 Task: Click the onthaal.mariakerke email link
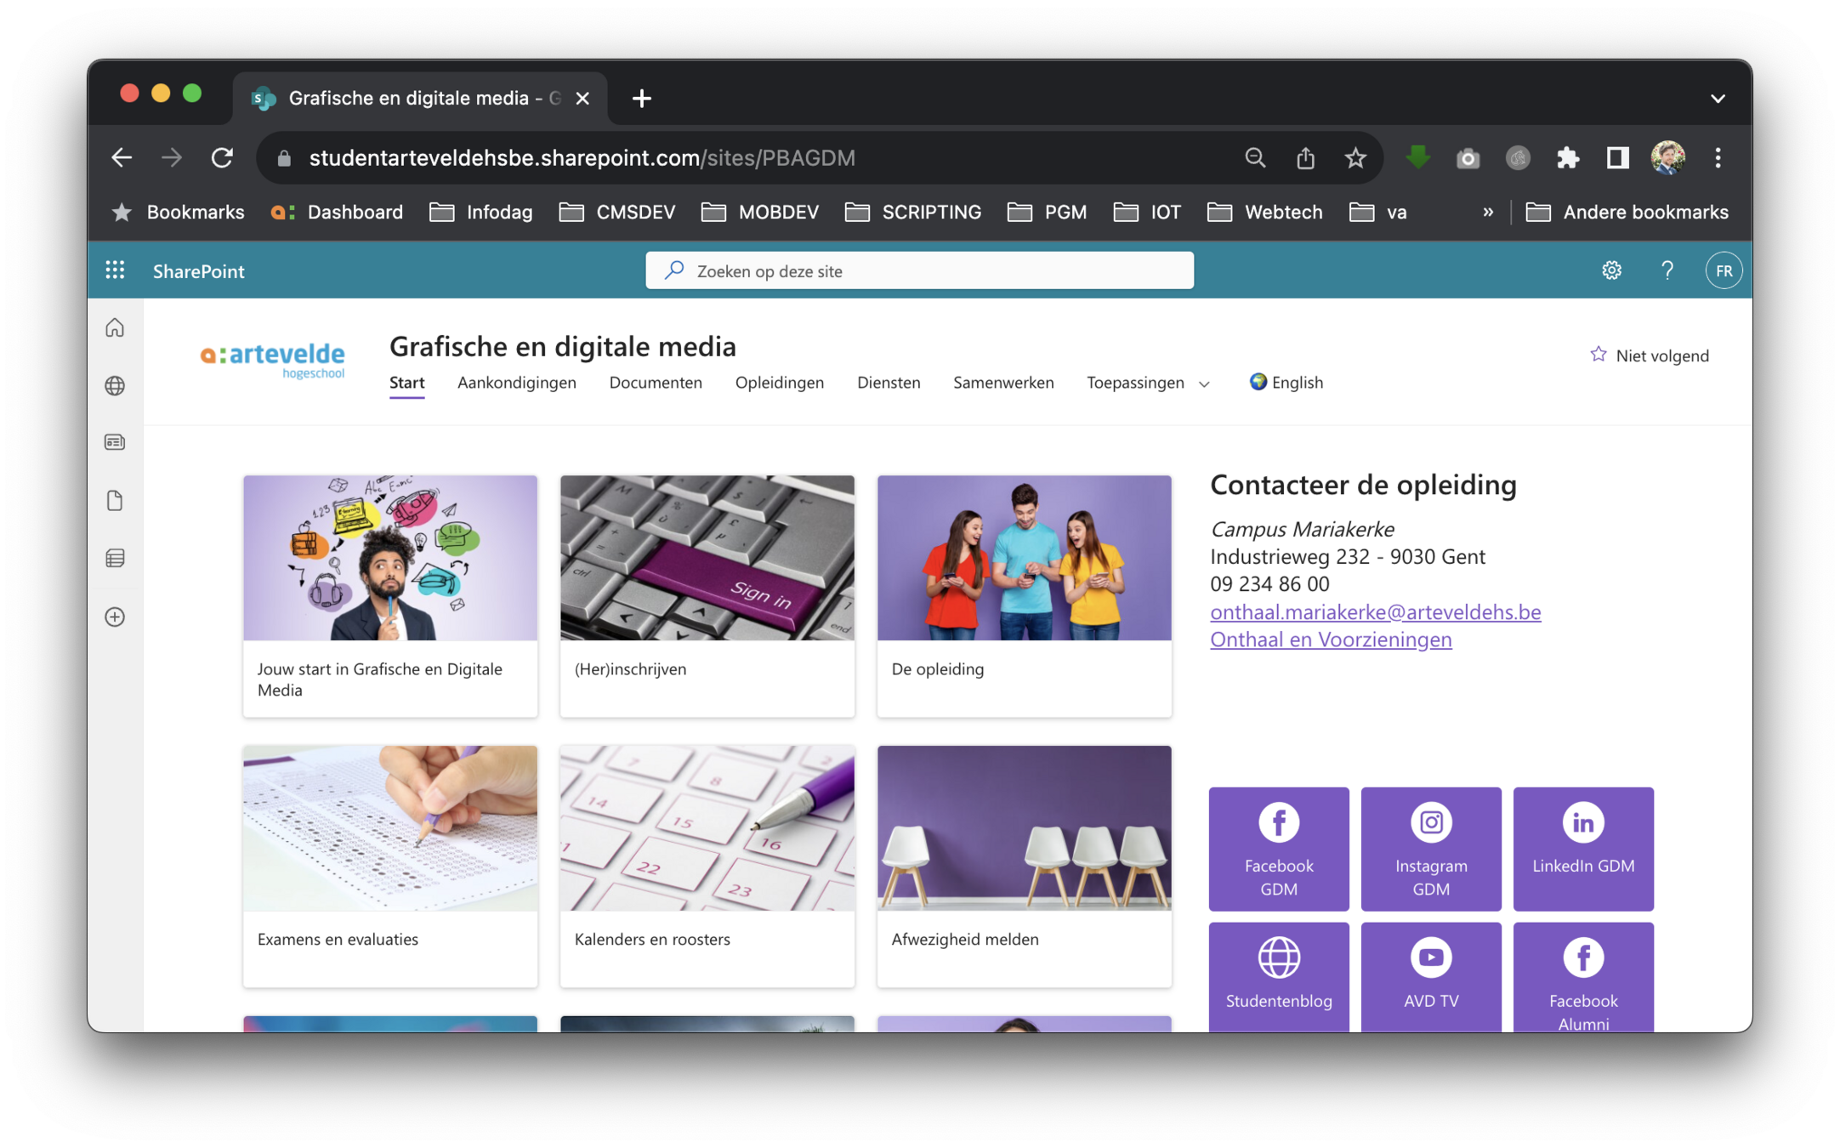[1375, 611]
